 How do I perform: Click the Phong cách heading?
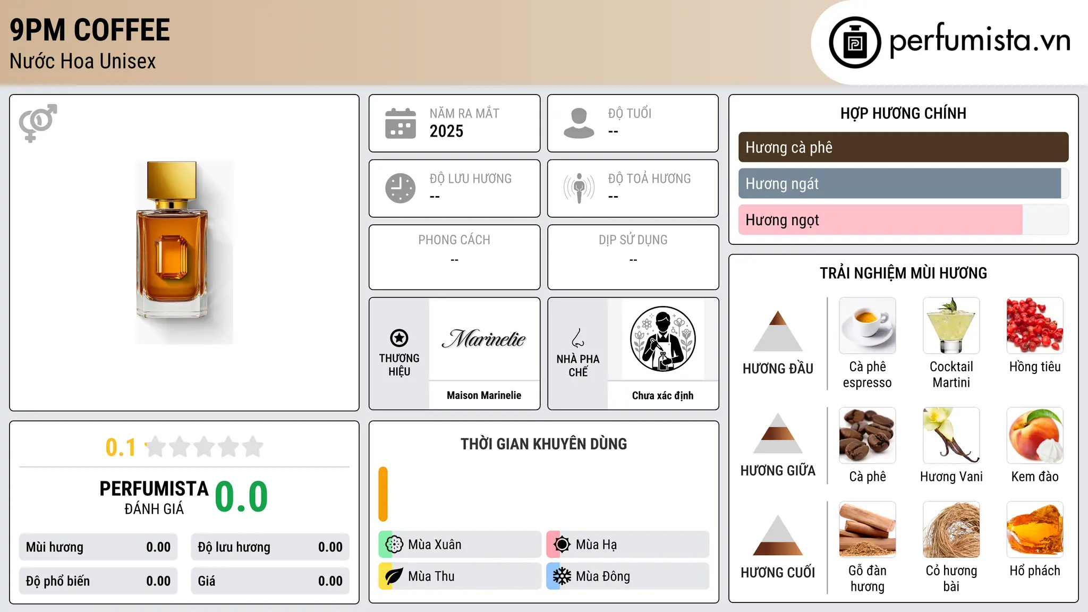point(454,240)
